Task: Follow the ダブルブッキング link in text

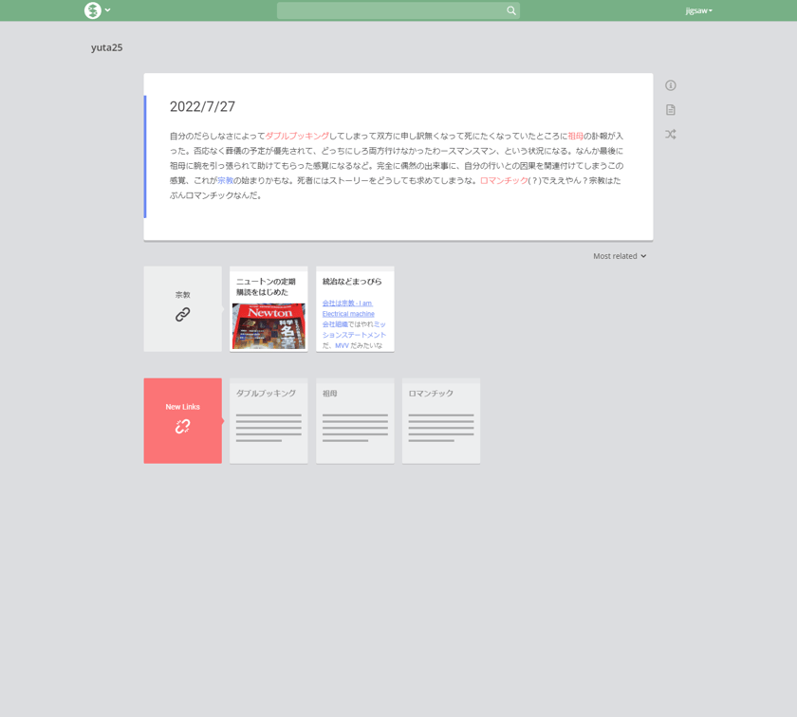Action: [x=297, y=137]
